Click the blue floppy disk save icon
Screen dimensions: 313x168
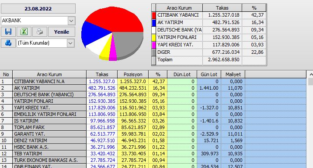point(8,32)
